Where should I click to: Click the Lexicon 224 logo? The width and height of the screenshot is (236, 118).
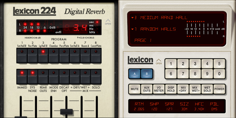click(x=34, y=11)
